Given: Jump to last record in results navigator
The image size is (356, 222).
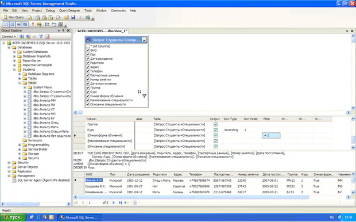Looking at the screenshot, I should point(120,202).
